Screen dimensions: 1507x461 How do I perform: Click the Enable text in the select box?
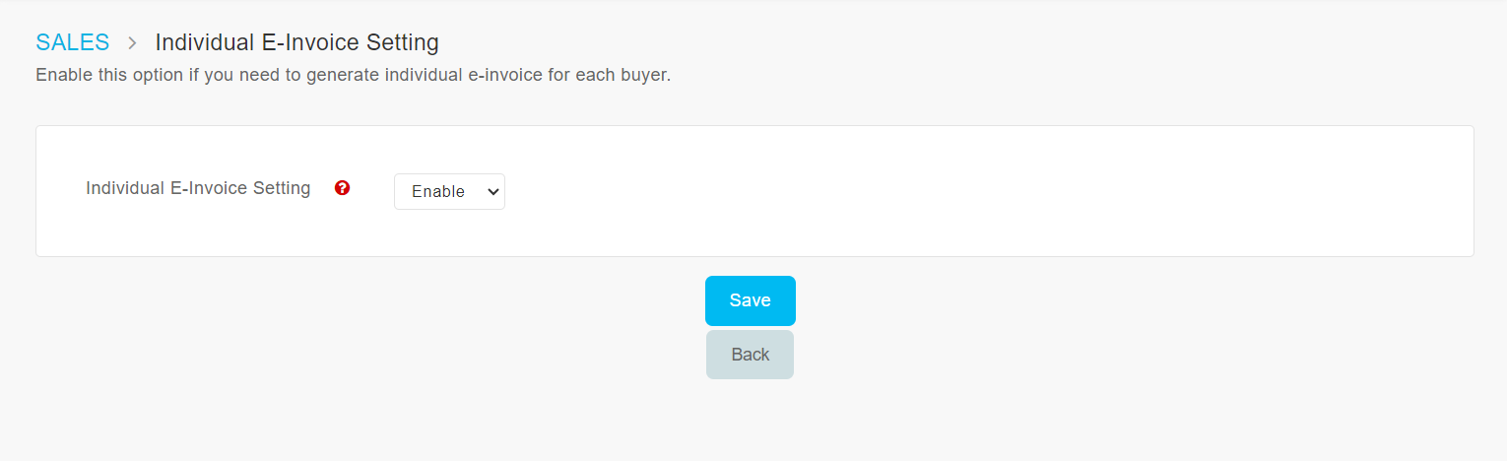(438, 192)
